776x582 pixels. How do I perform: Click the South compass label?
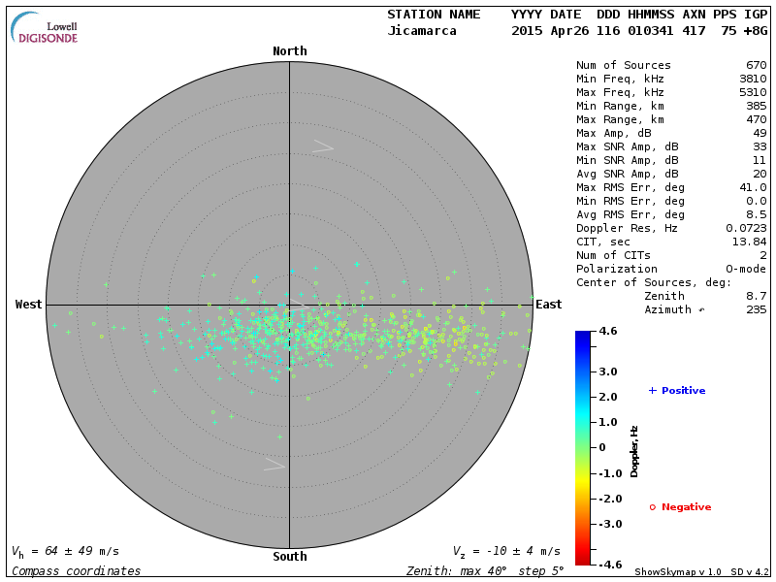tap(289, 557)
